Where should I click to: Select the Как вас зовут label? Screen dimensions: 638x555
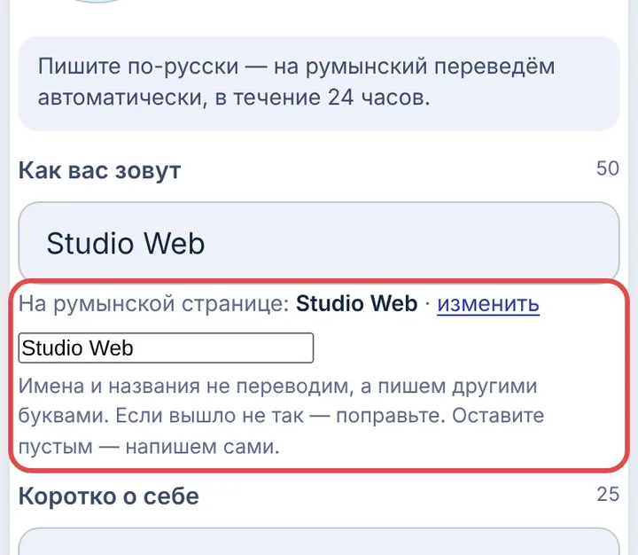[99, 170]
